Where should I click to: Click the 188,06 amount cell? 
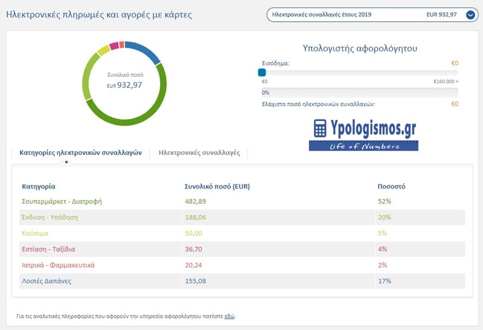pyautogui.click(x=195, y=218)
